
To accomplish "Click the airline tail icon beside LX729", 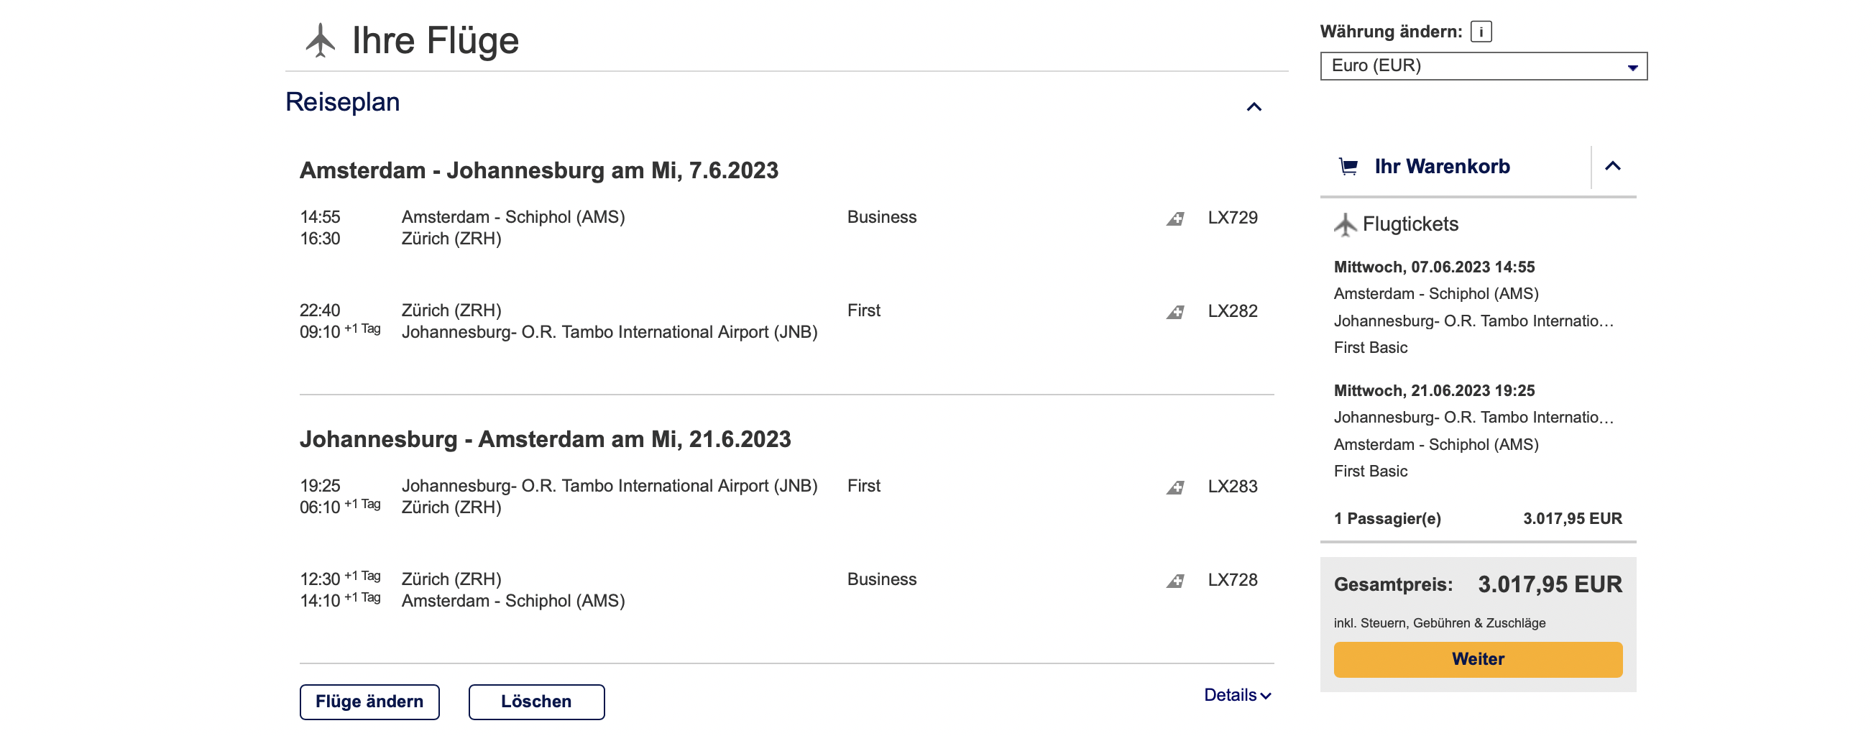I will coord(1175,218).
